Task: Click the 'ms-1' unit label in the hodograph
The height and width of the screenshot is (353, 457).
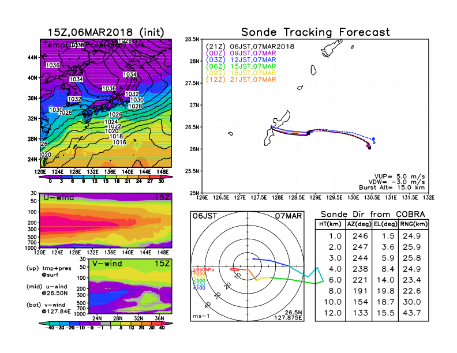Action: tap(201, 316)
